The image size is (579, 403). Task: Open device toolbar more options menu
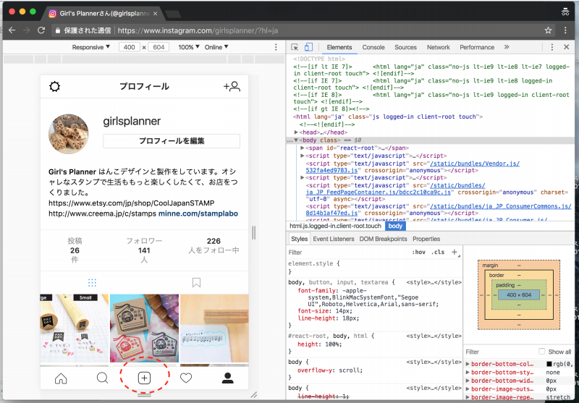[x=276, y=47]
